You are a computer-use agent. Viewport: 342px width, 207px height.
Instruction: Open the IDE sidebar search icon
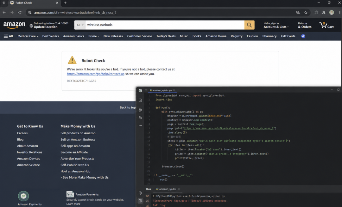(x=140, y=100)
